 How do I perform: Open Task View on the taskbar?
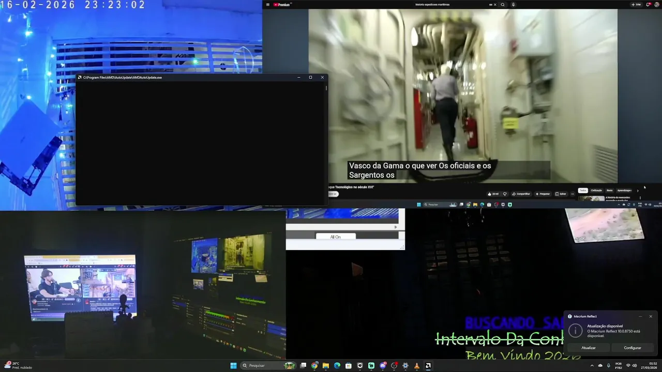coord(303,366)
